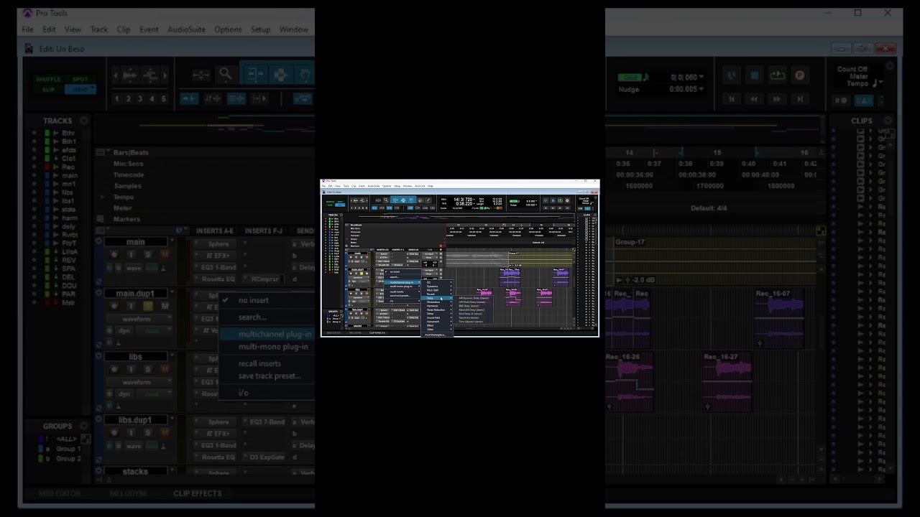920x517 pixels.
Task: Choose AIR Dynamic Delay (stereo) plug-in
Action: pyautogui.click(x=474, y=298)
